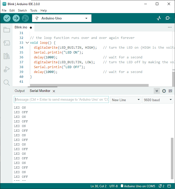Screen dimensions: 175x189
Task: Select the Serial Monitor tab
Action: pos(40,91)
